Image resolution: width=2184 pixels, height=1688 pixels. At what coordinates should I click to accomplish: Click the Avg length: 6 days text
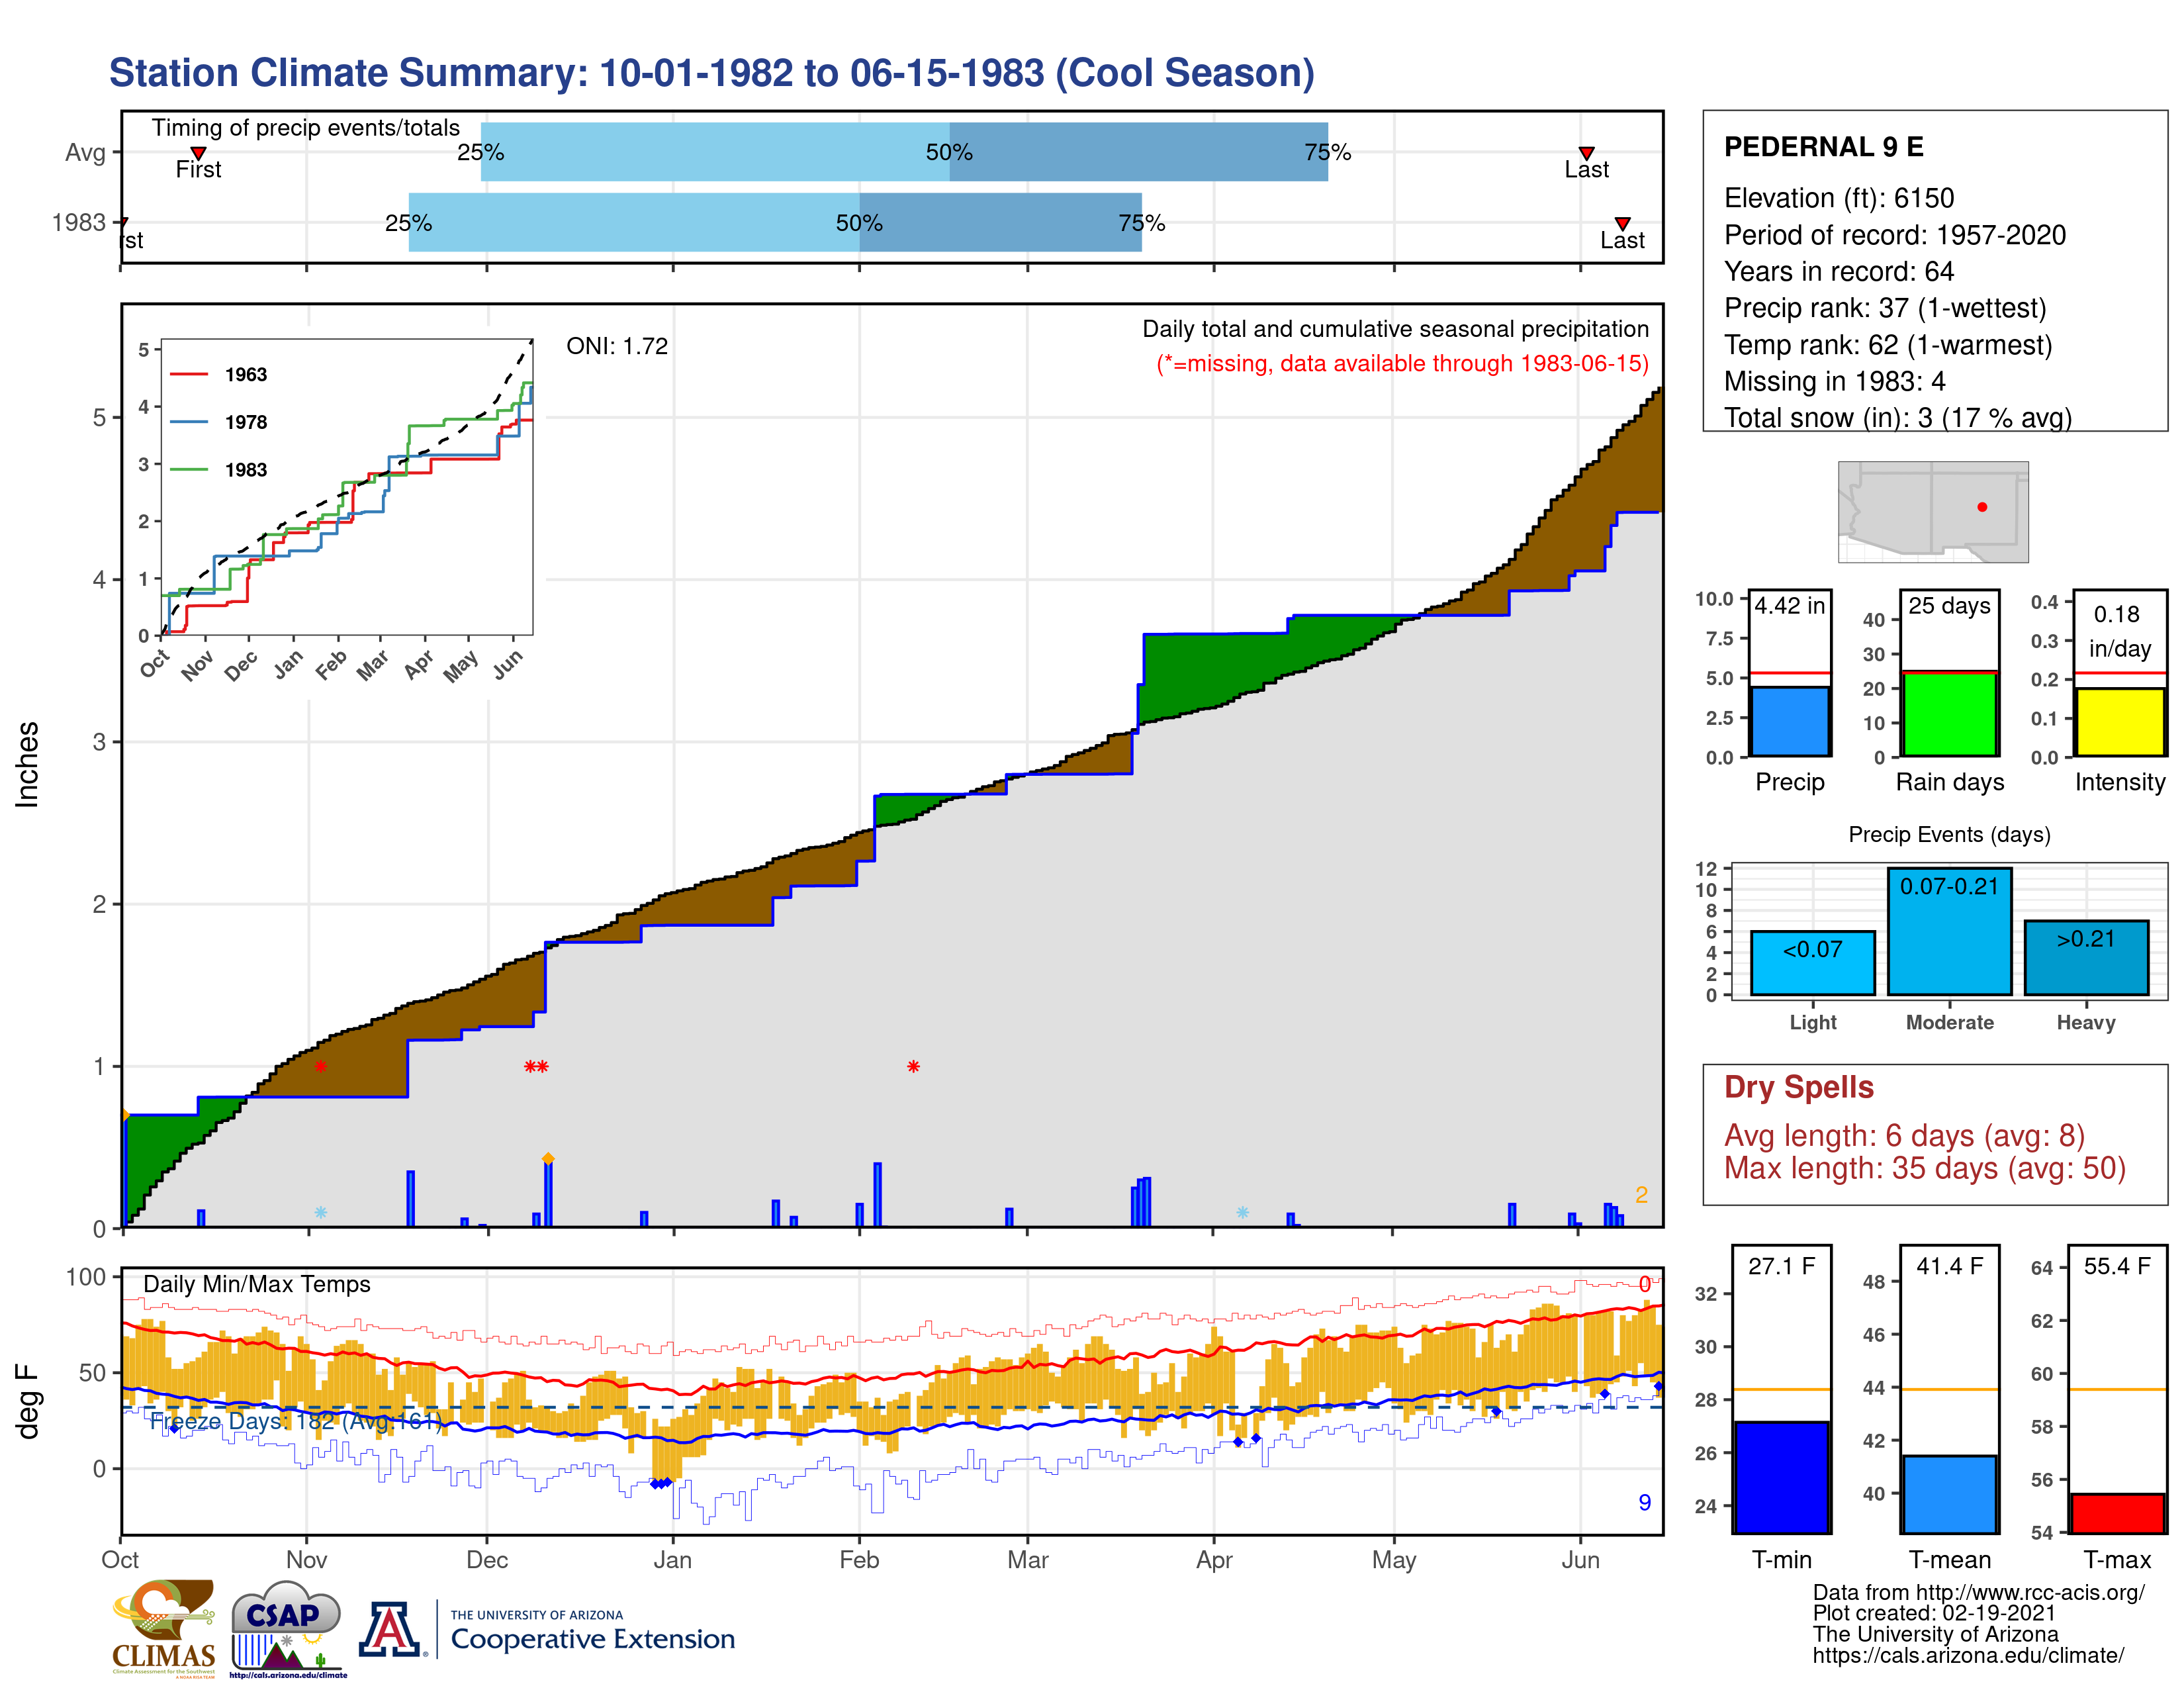pos(1905,1136)
